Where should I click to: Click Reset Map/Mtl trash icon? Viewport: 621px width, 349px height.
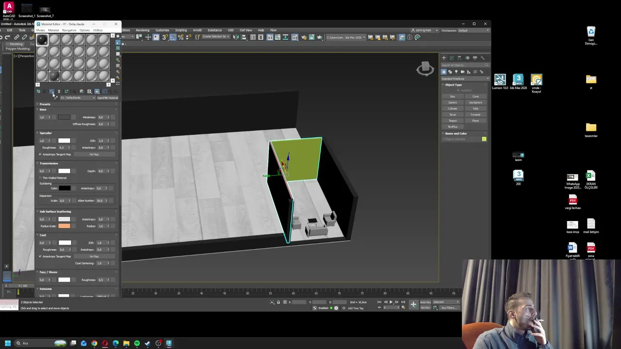[x=59, y=91]
